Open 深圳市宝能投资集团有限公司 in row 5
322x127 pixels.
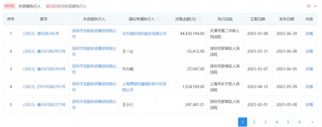point(94,105)
